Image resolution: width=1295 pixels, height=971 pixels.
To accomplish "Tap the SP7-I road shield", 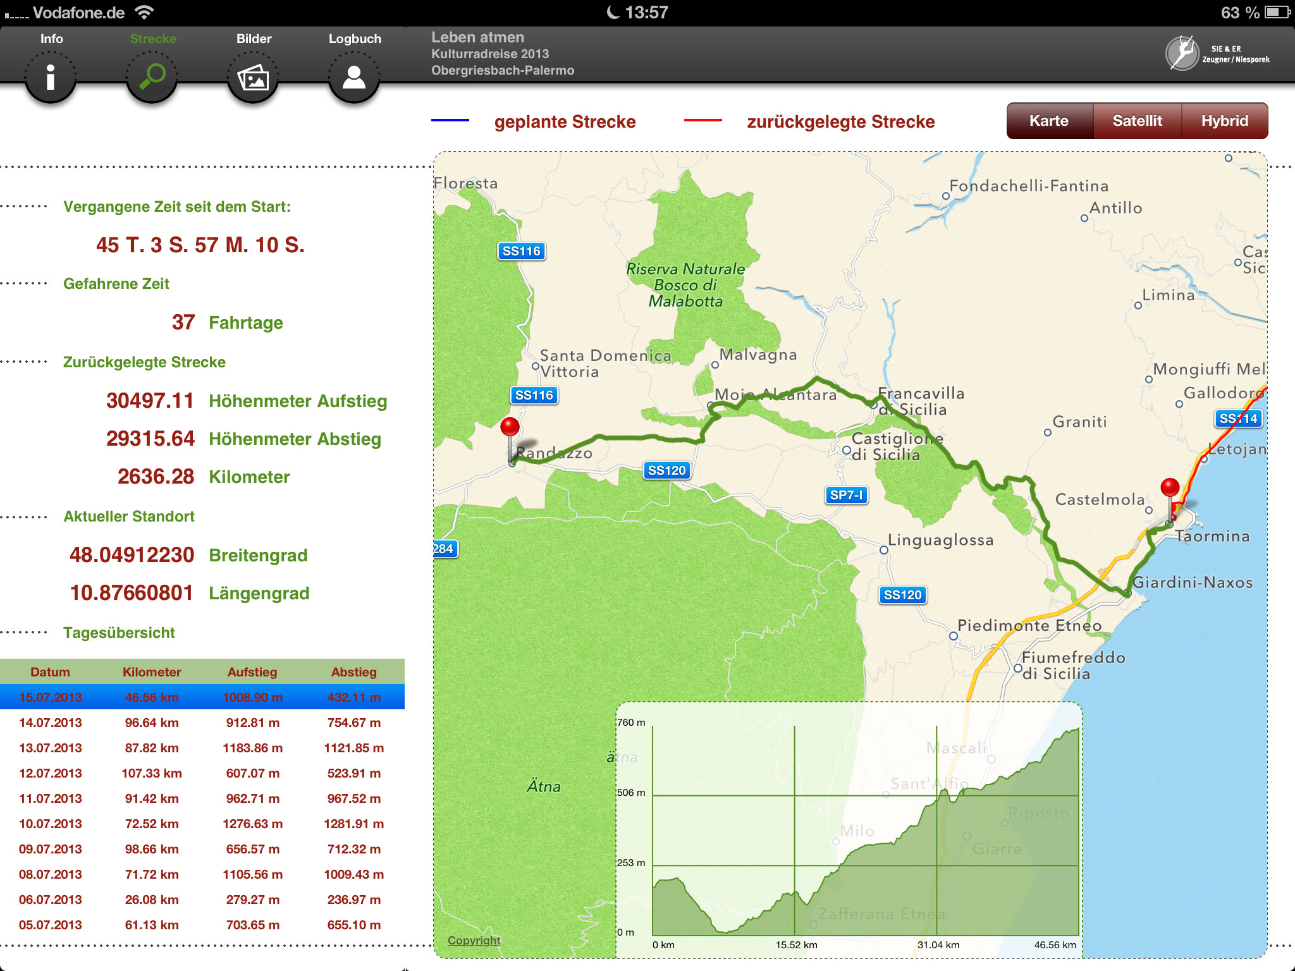I will coord(846,495).
